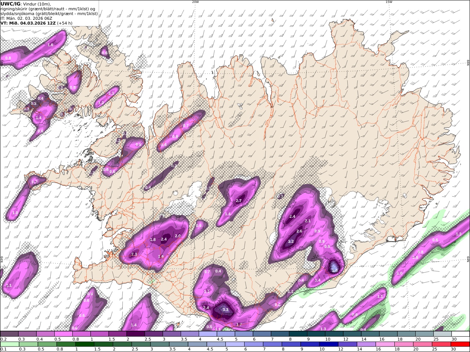Select the IT: Mán. 02. 03. 2026 06Z line
Viewport: 470px width, 352px height.
(x=26, y=18)
